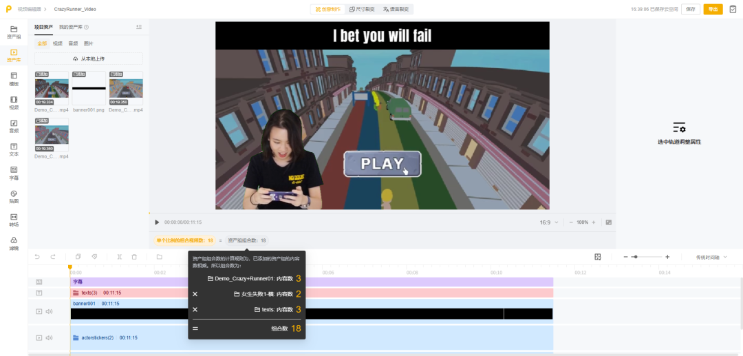Click 从本地上传 upload button

point(89,59)
